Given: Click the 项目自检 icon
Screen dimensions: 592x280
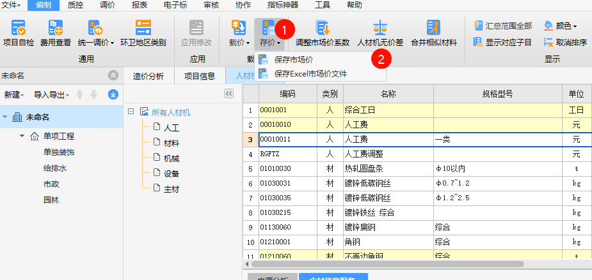Looking at the screenshot, I should click(x=19, y=28).
